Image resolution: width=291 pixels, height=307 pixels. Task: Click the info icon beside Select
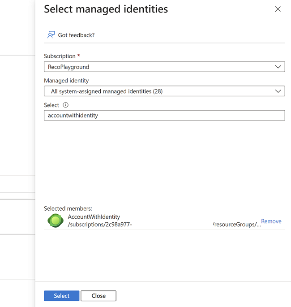click(x=65, y=105)
